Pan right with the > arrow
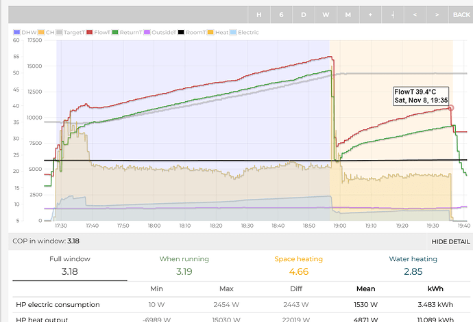Screen dimensions: 473x322 (x=437, y=14)
